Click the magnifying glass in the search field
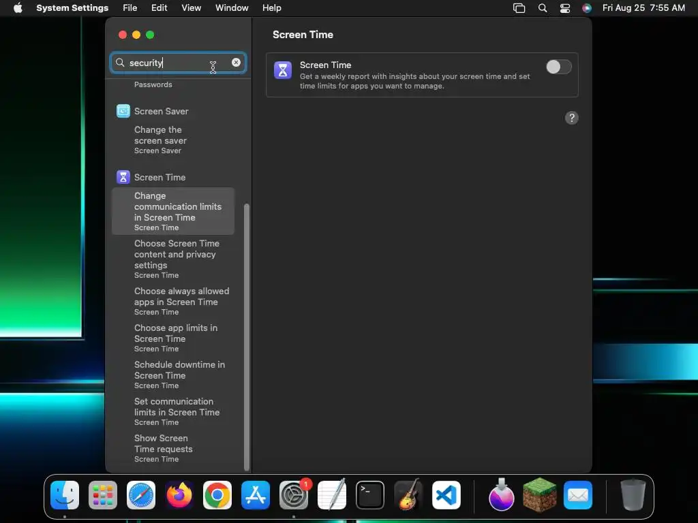Image resolution: width=698 pixels, height=523 pixels. [x=120, y=62]
